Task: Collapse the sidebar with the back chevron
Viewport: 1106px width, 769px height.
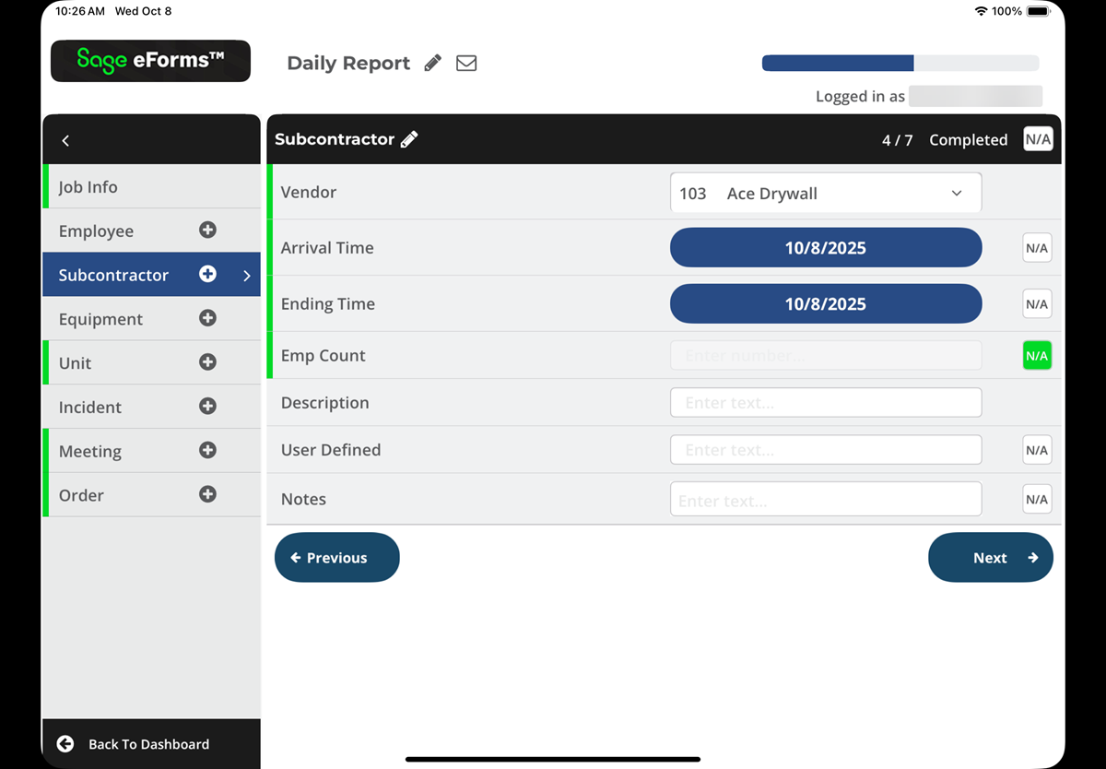Action: click(65, 140)
